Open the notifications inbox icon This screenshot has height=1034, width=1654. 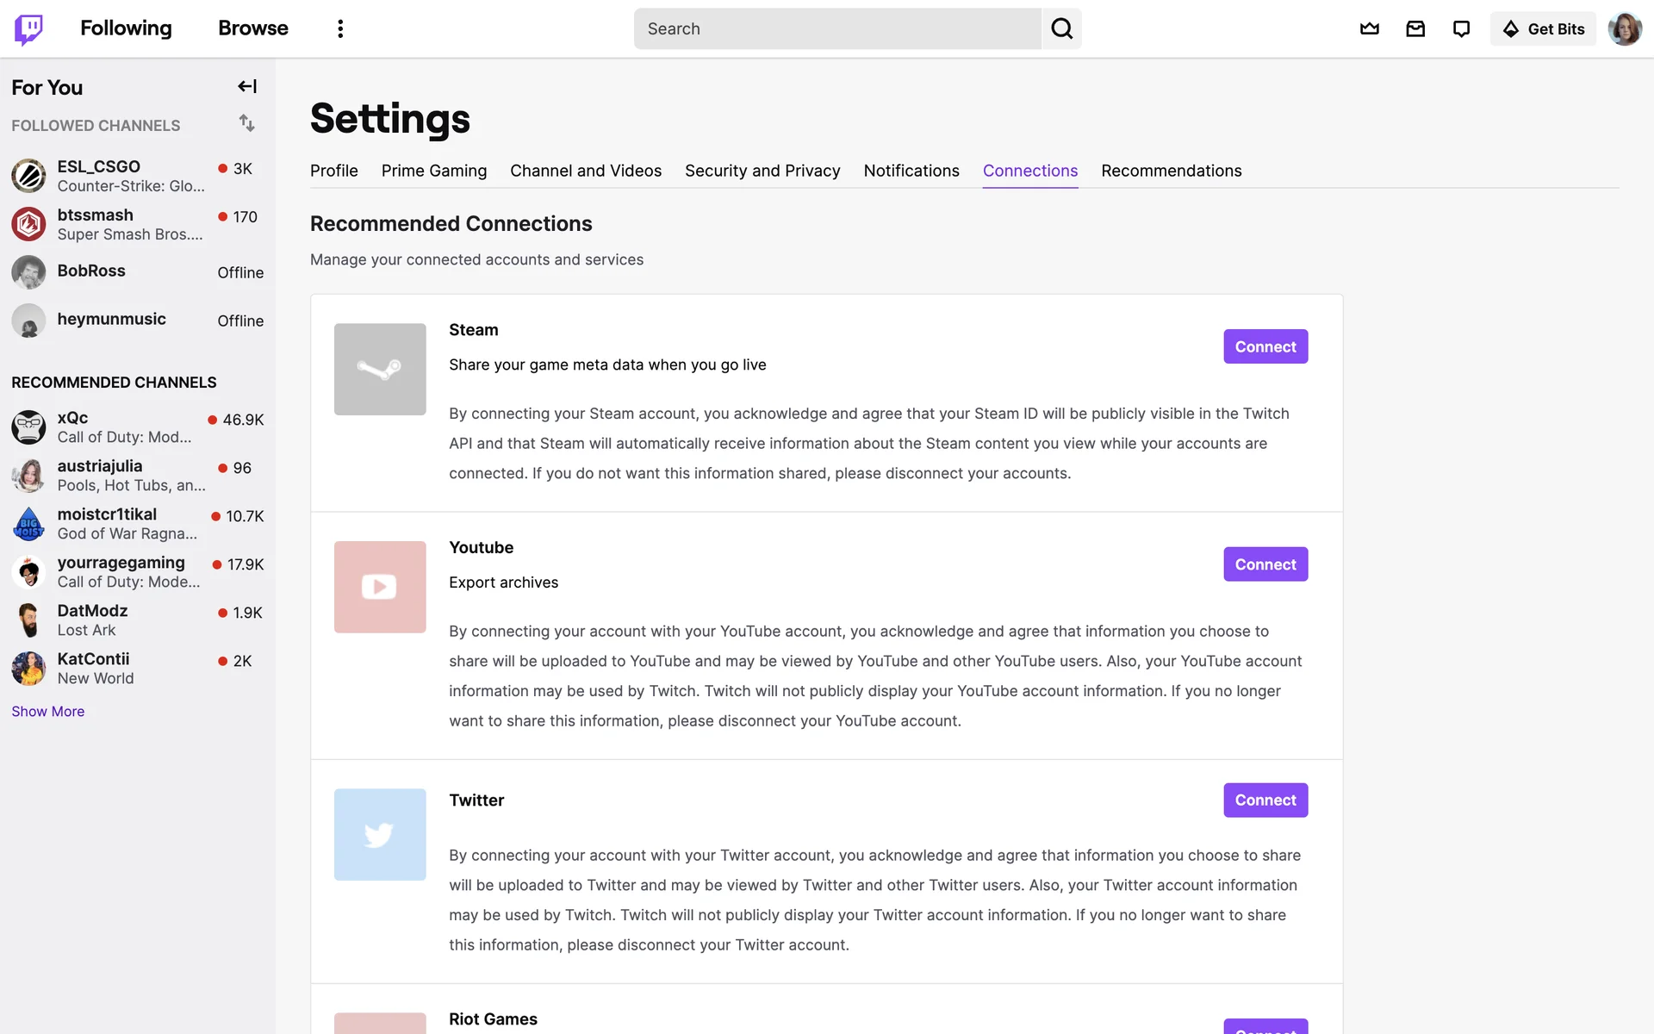pyautogui.click(x=1415, y=29)
